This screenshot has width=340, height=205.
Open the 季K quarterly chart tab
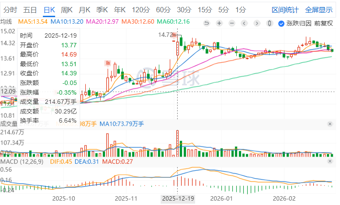click(102, 10)
